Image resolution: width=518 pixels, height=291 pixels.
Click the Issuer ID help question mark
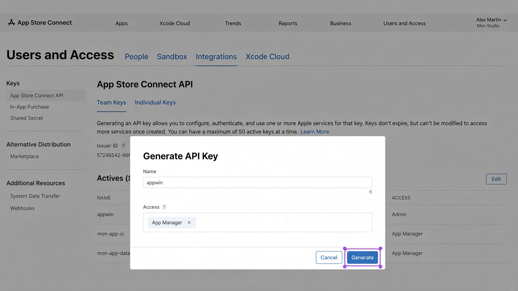[123, 145]
